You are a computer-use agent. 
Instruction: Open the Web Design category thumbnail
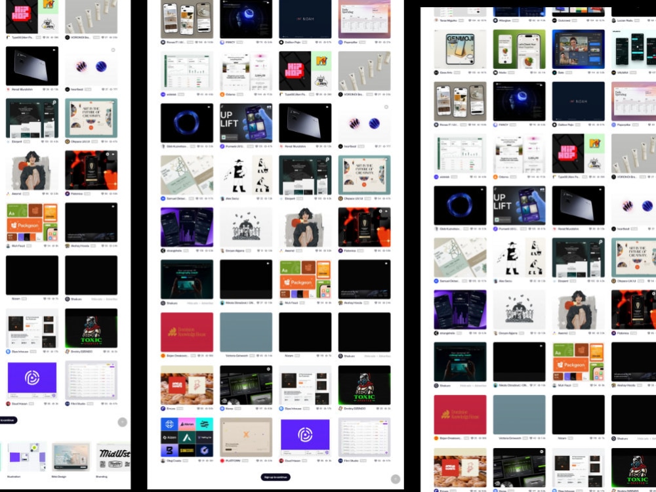coord(71,457)
